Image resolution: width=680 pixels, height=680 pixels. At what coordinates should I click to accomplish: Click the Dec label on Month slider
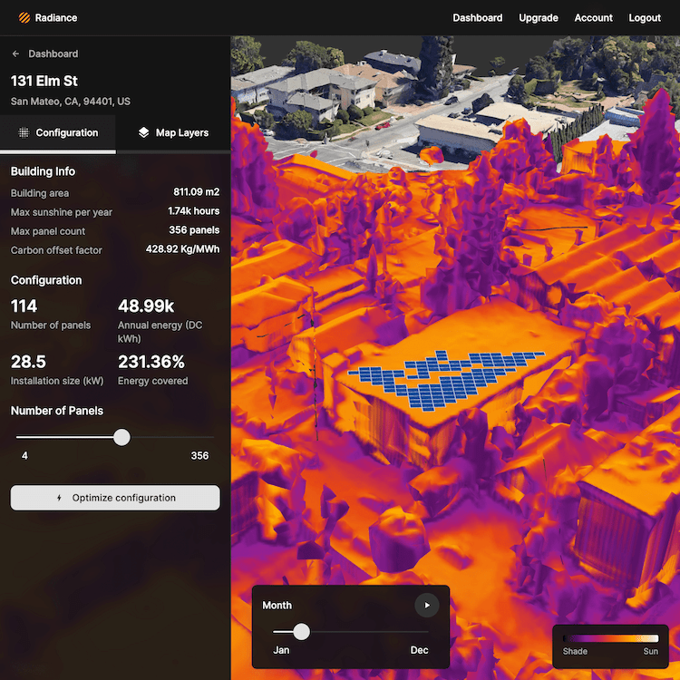tap(419, 650)
